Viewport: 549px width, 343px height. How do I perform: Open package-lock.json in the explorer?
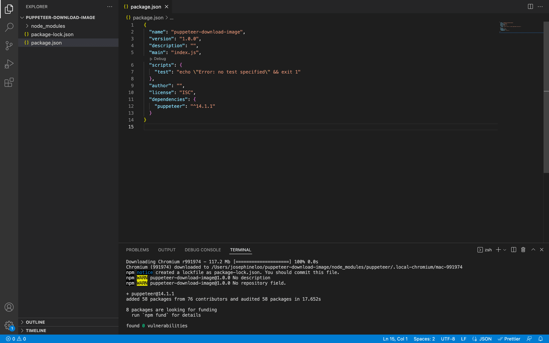[x=68, y=34]
